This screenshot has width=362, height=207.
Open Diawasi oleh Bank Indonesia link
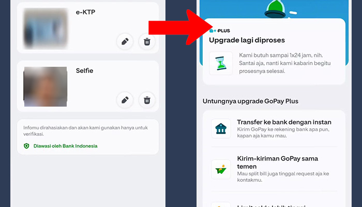65,146
